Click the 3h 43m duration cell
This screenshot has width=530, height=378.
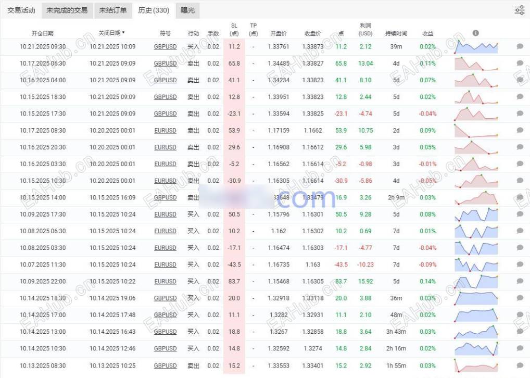click(x=396, y=332)
